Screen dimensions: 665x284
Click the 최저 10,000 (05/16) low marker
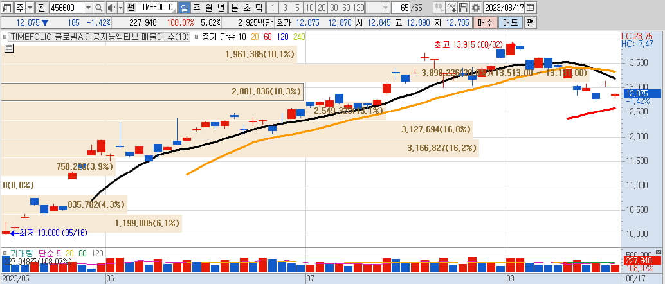[53, 233]
